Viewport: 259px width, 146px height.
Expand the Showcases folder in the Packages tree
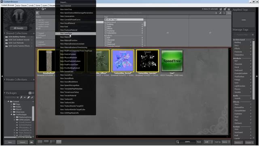[11, 112]
